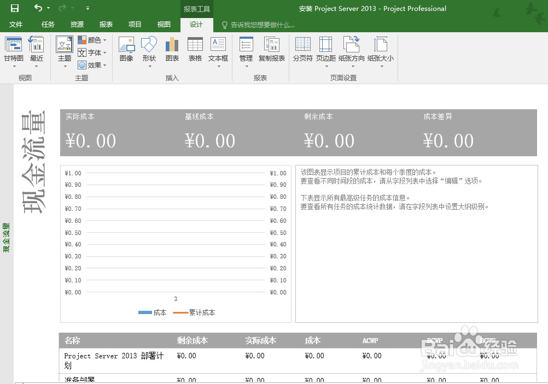Click the 实际成本 table column header
The width and height of the screenshot is (548, 384).
tap(260, 340)
